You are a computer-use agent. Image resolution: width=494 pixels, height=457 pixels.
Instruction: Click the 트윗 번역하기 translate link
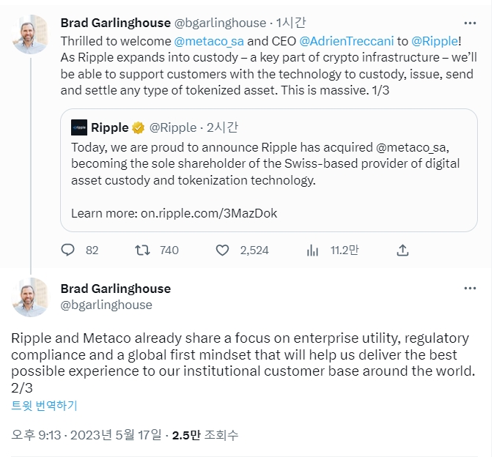point(44,405)
